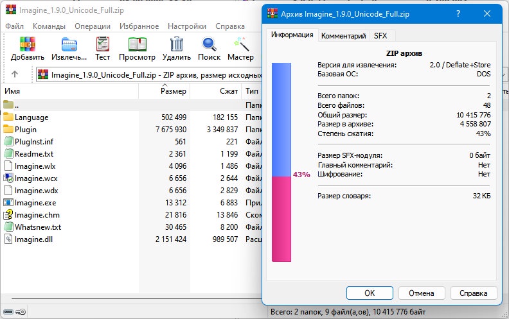
Task: Click the Language folder icon
Action: point(8,117)
